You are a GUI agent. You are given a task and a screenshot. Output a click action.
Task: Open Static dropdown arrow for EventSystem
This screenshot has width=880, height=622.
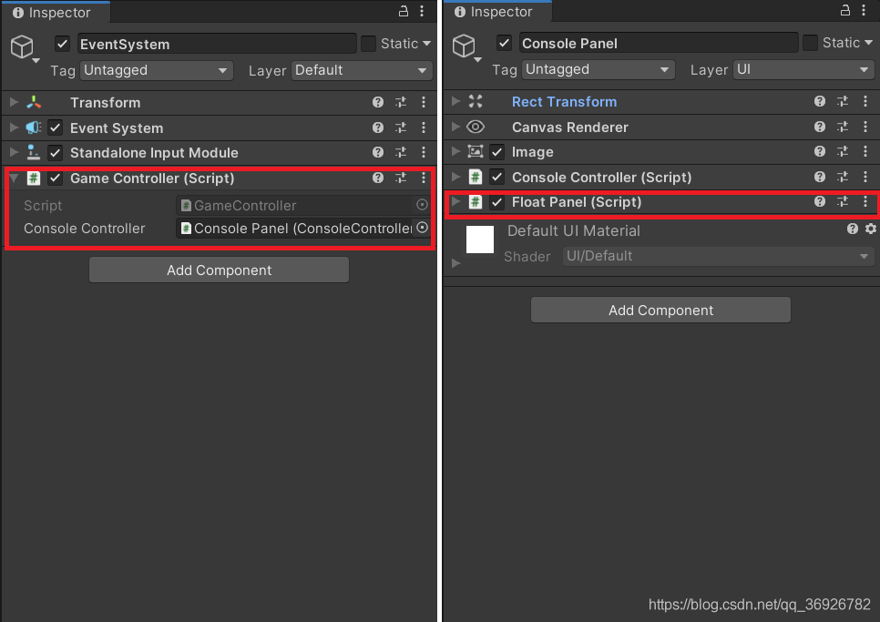click(x=426, y=43)
